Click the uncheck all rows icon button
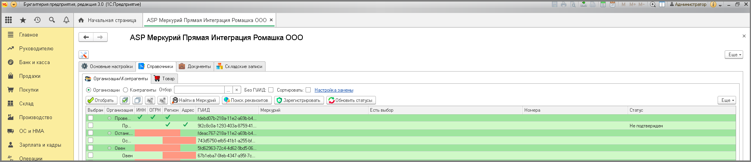This screenshot has width=751, height=162. pos(137,100)
